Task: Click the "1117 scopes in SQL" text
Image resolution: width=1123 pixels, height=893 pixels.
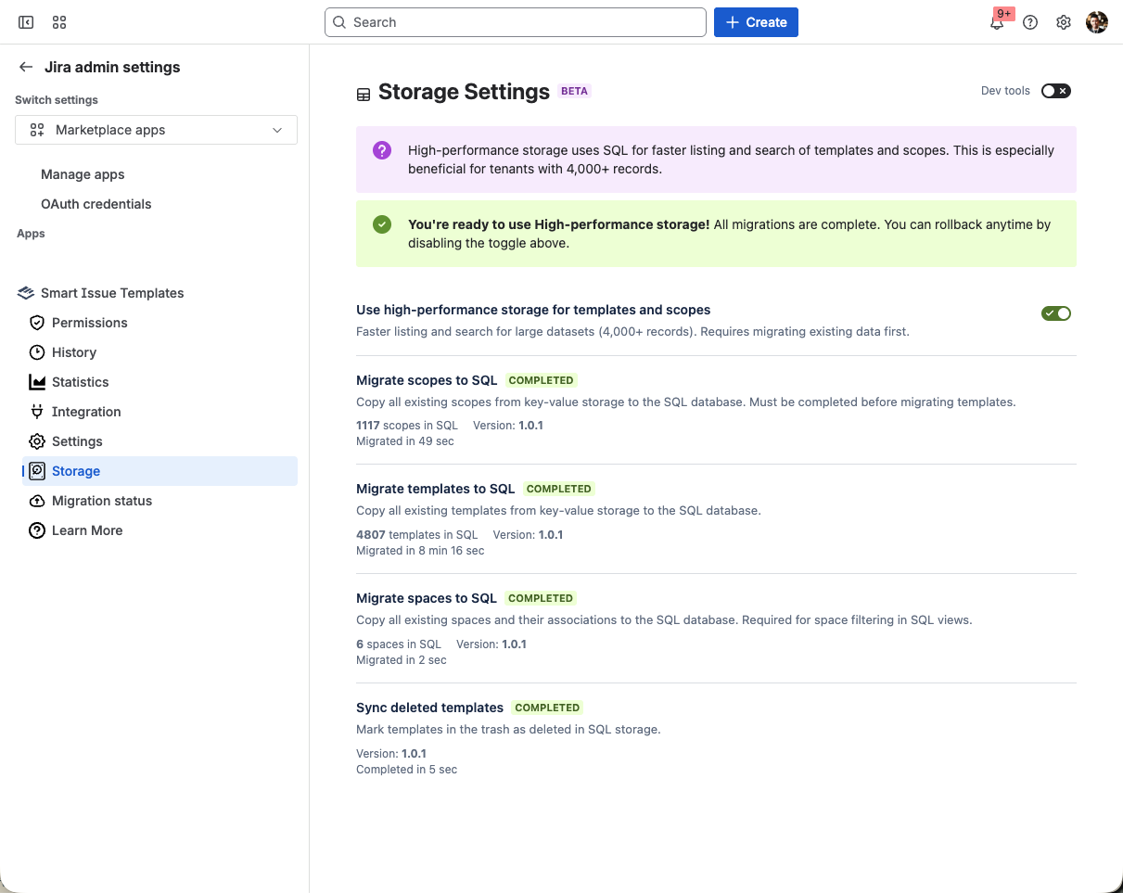Action: [407, 426]
